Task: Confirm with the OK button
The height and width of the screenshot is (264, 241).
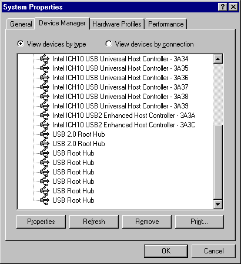Action: click(166, 251)
